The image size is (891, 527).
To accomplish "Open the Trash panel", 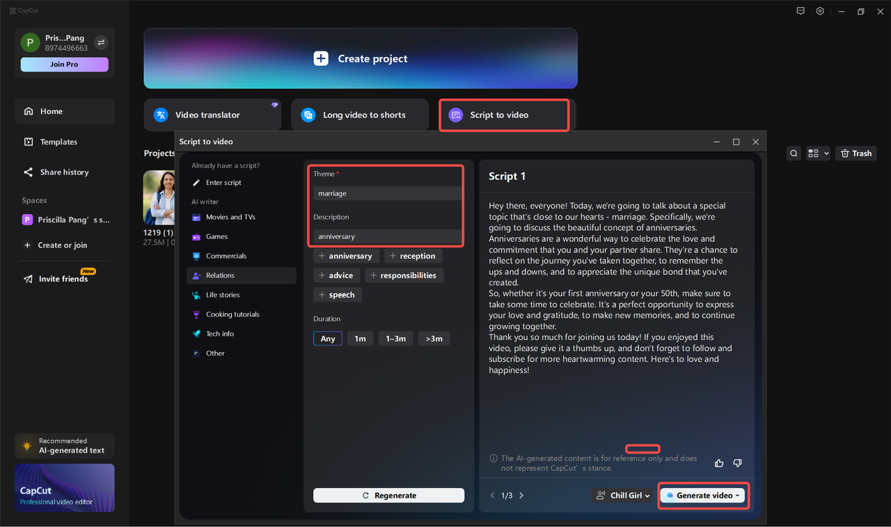I will (x=855, y=153).
